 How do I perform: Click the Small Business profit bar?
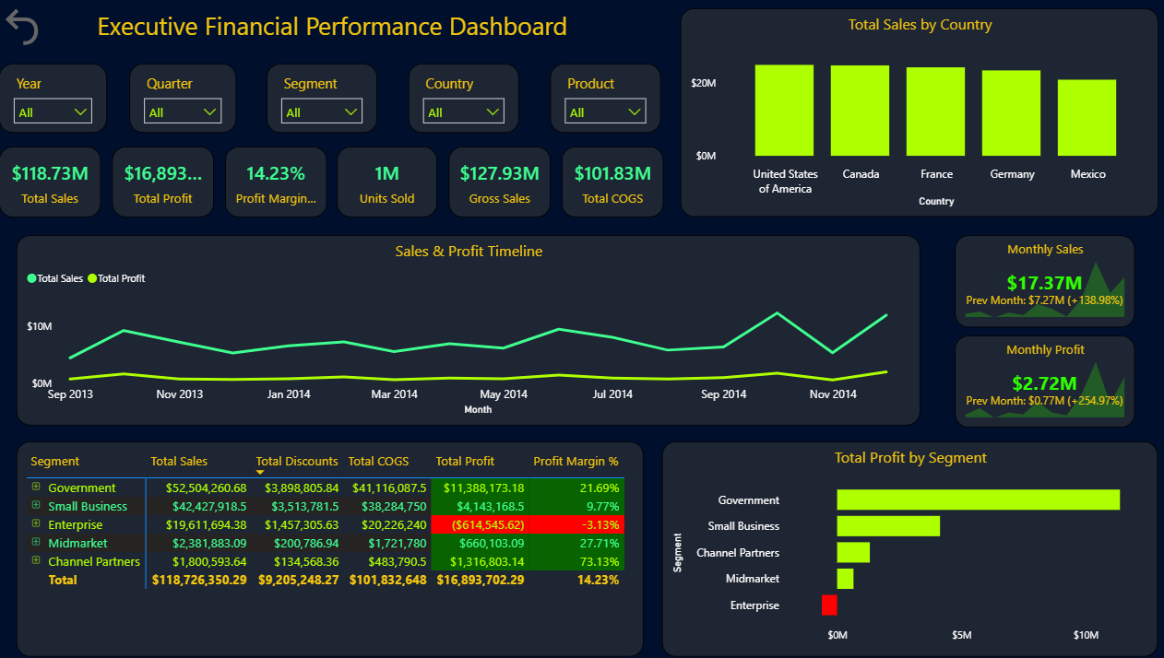[x=888, y=525]
